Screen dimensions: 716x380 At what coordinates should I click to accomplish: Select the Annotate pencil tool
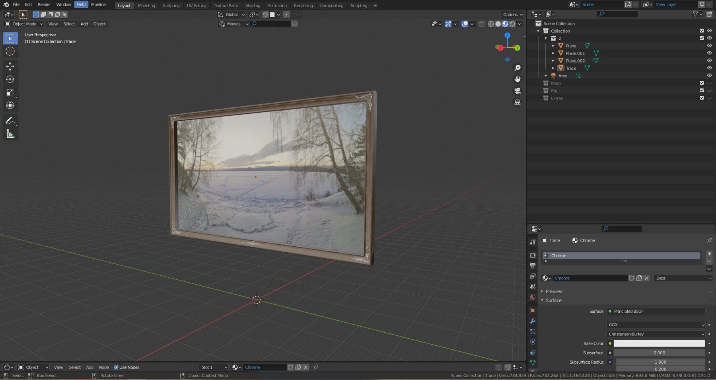pos(10,121)
